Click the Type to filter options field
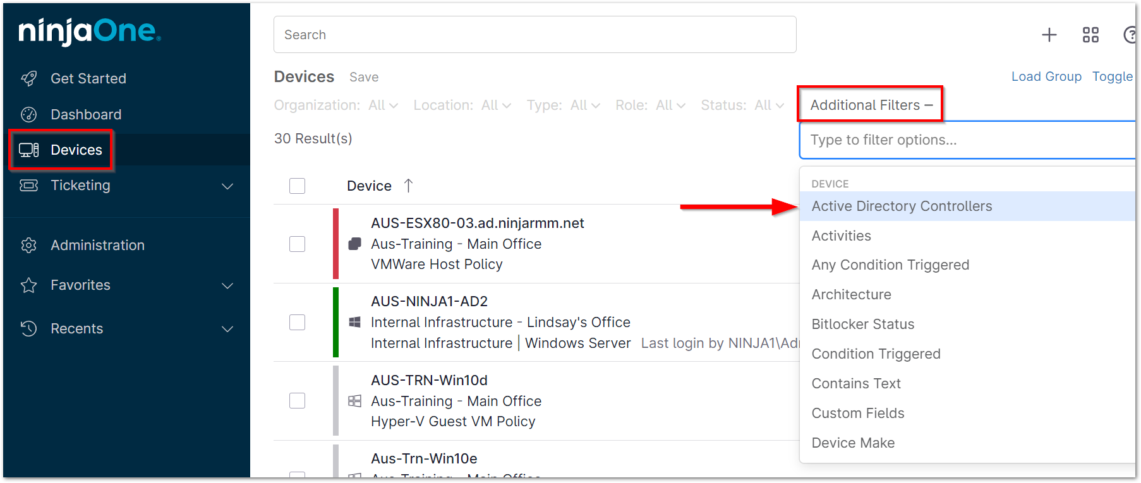This screenshot has height=483, width=1141. (x=967, y=140)
